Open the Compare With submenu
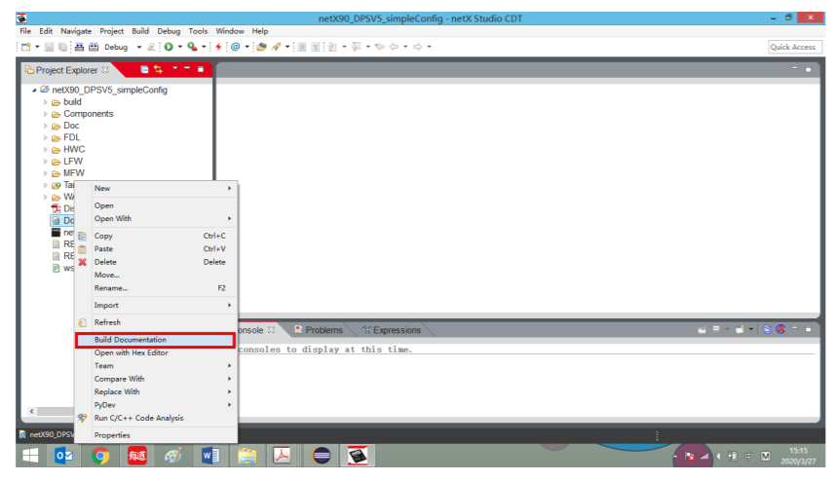The image size is (834, 481). (156, 379)
